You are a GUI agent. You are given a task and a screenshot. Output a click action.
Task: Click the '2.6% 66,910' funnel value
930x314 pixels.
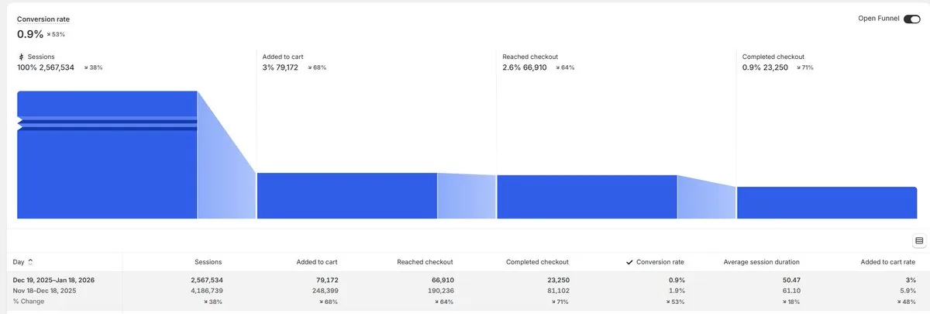525,67
